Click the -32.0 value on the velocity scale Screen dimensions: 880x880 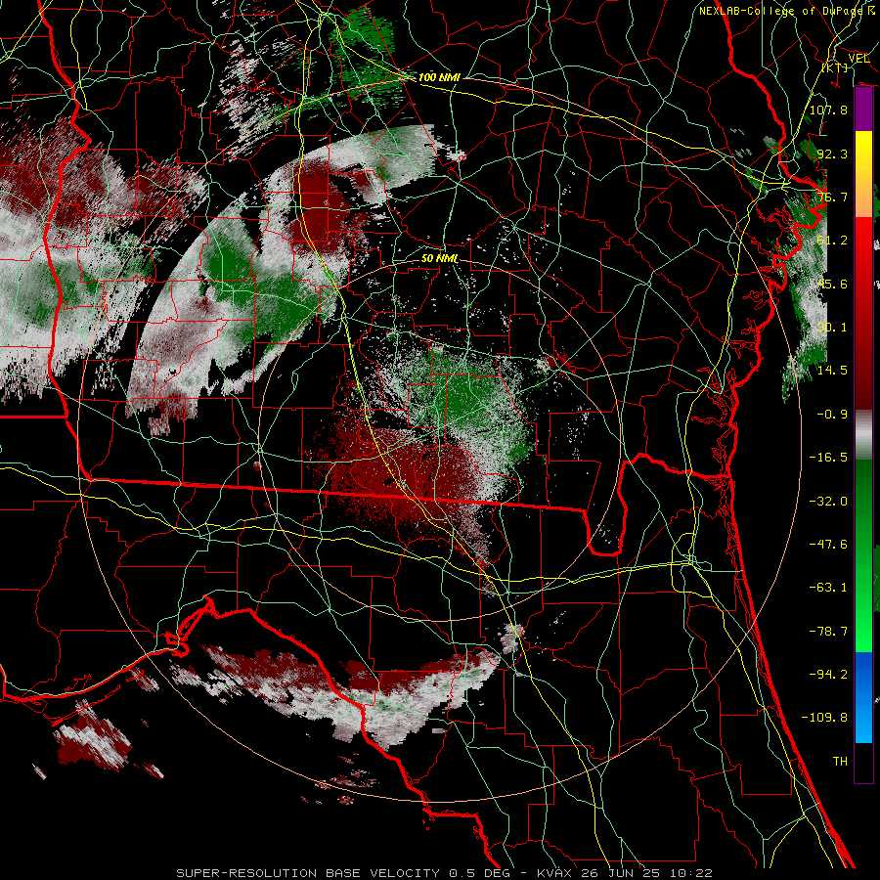(828, 502)
